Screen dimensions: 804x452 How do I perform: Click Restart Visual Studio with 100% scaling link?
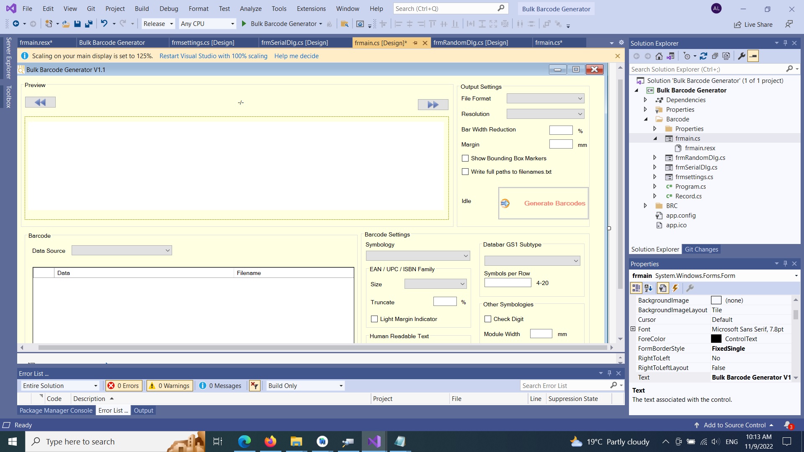click(x=213, y=56)
